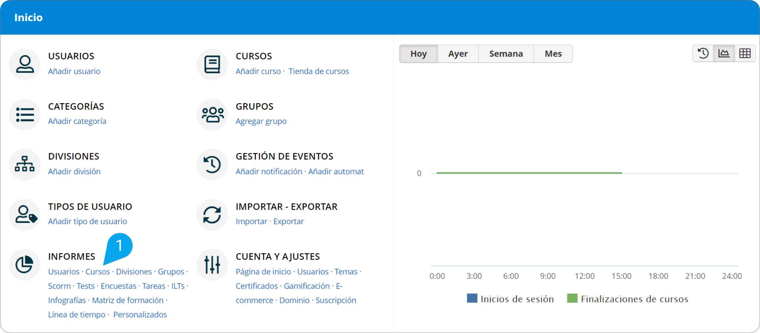Screen dimensions: 760x333
Task: Open the Cursos report link under Informes
Action: pos(97,272)
